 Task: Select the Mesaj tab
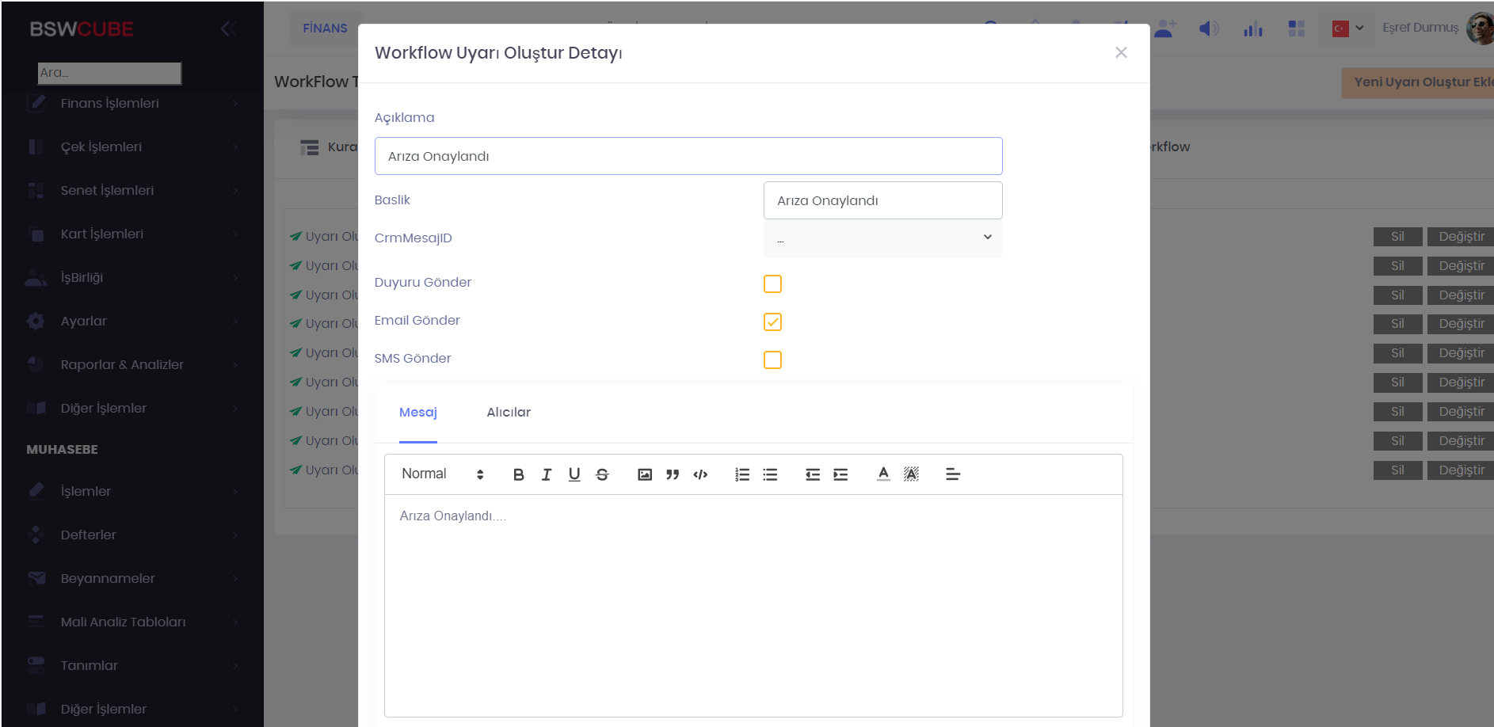pyautogui.click(x=418, y=413)
